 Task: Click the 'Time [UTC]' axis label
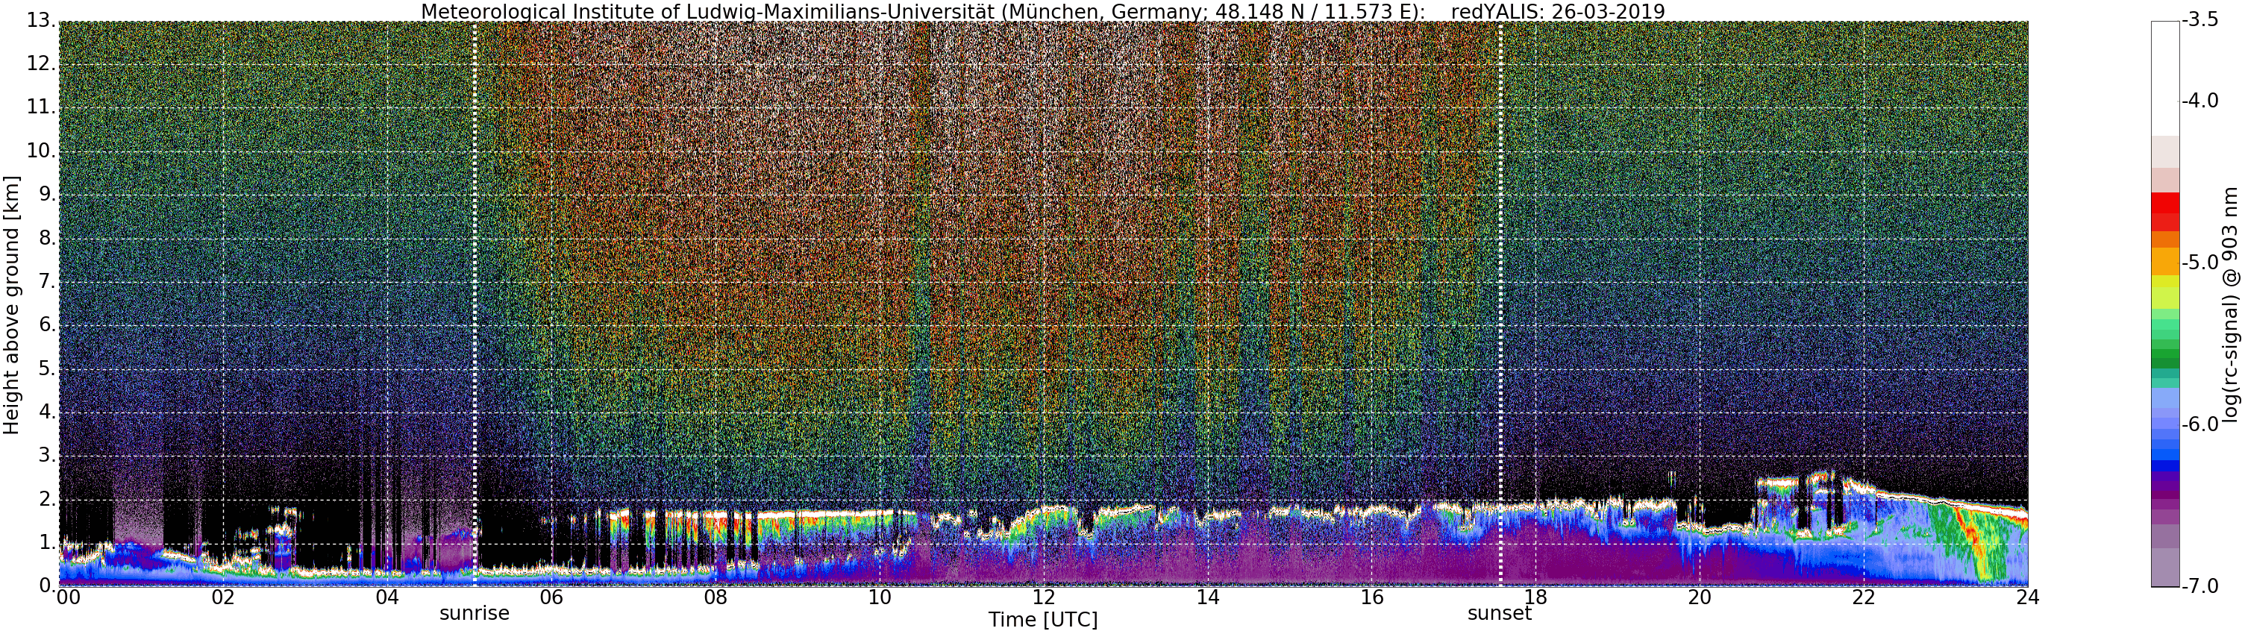coord(1042,620)
